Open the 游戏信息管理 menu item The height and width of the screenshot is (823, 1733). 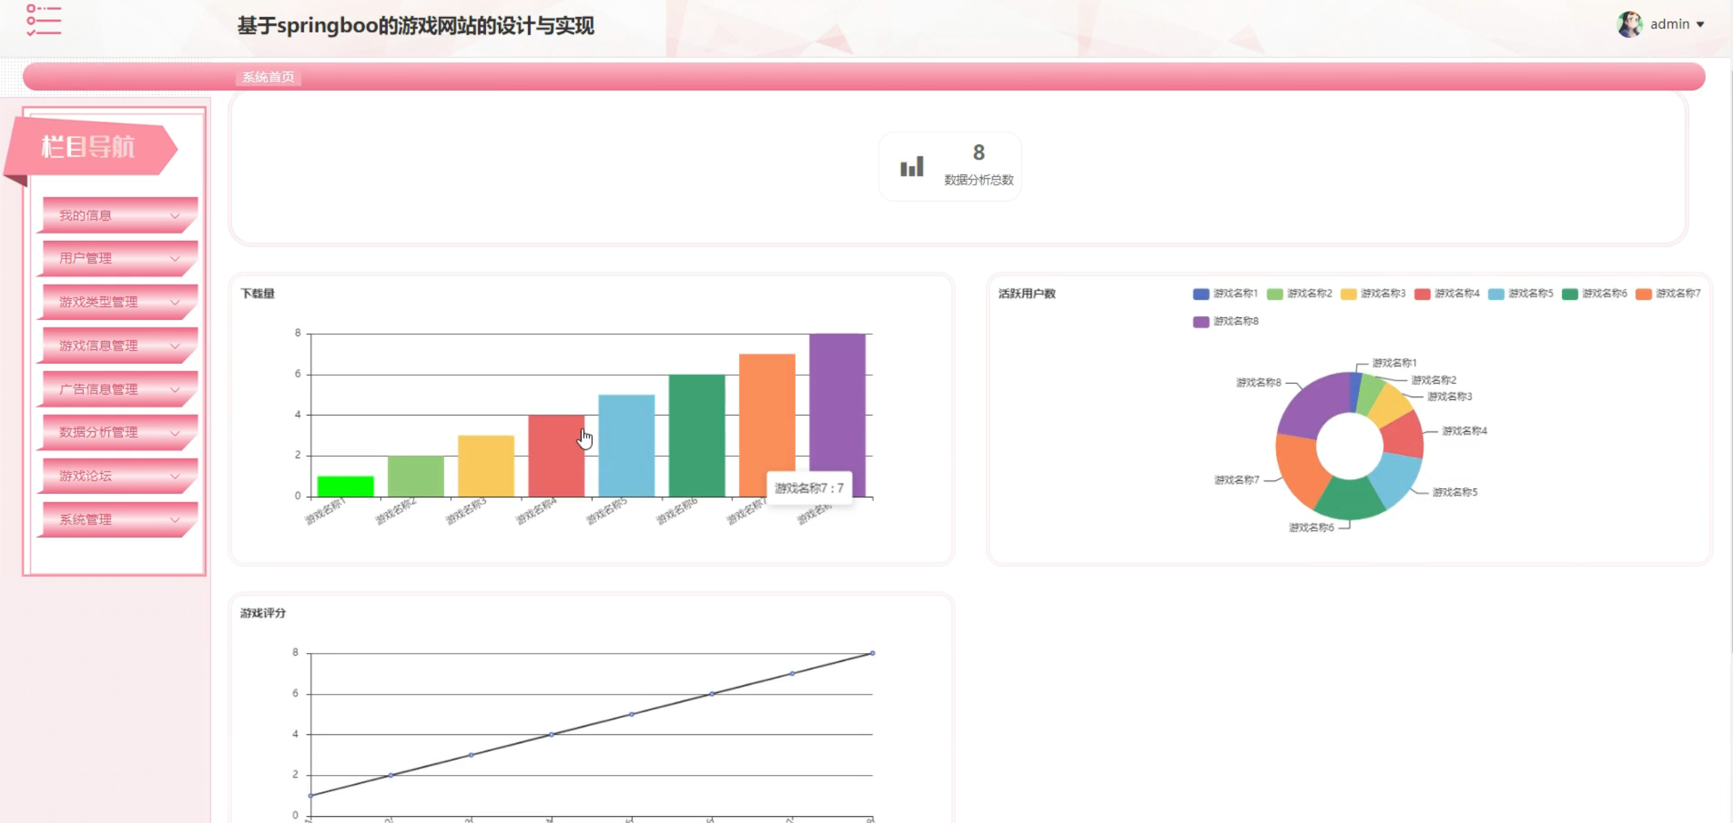point(99,346)
